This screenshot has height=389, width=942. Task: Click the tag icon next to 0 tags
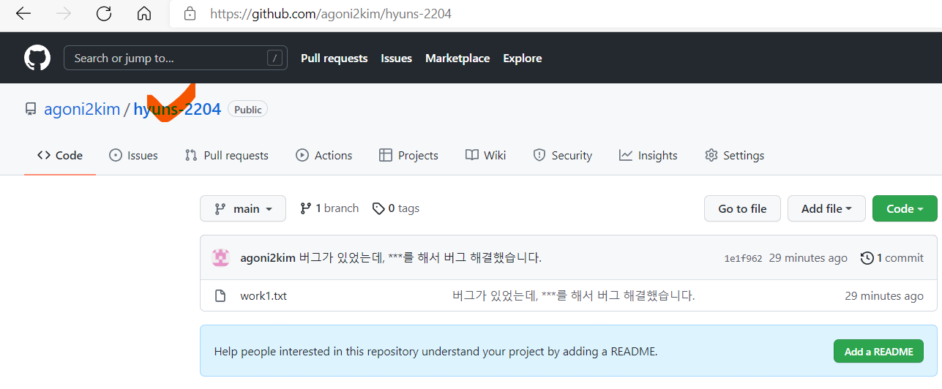[378, 208]
